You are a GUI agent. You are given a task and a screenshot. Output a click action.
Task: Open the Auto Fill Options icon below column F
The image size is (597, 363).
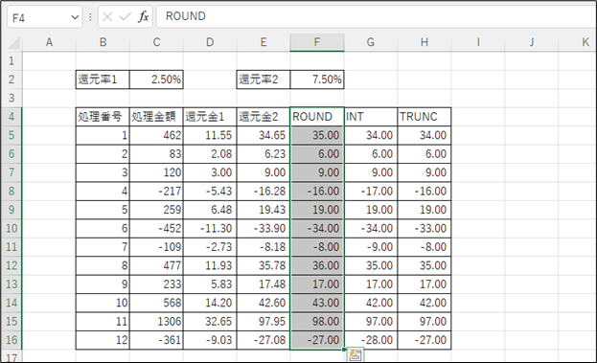point(356,355)
